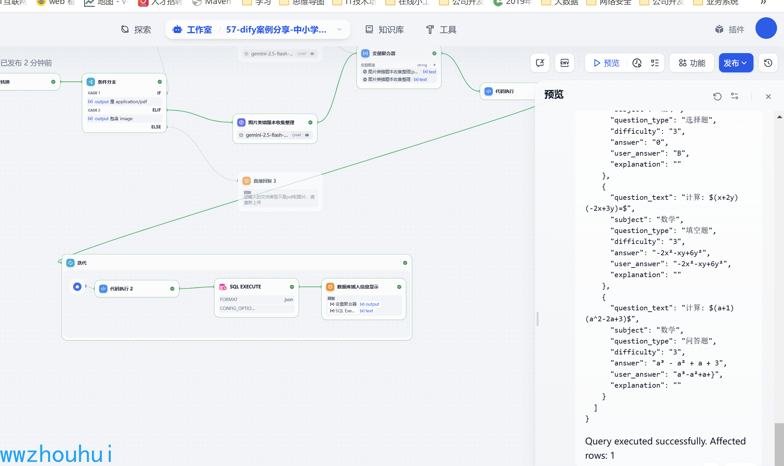
Task: Select the SQL EXECUTE node icon
Action: (223, 287)
